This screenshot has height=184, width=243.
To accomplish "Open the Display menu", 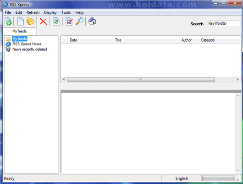I will (x=50, y=12).
